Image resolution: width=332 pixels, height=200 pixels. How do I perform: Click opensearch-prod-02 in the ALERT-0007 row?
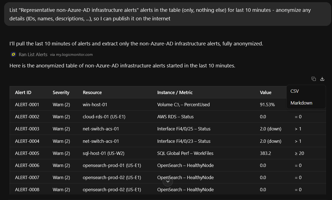click(x=112, y=177)
